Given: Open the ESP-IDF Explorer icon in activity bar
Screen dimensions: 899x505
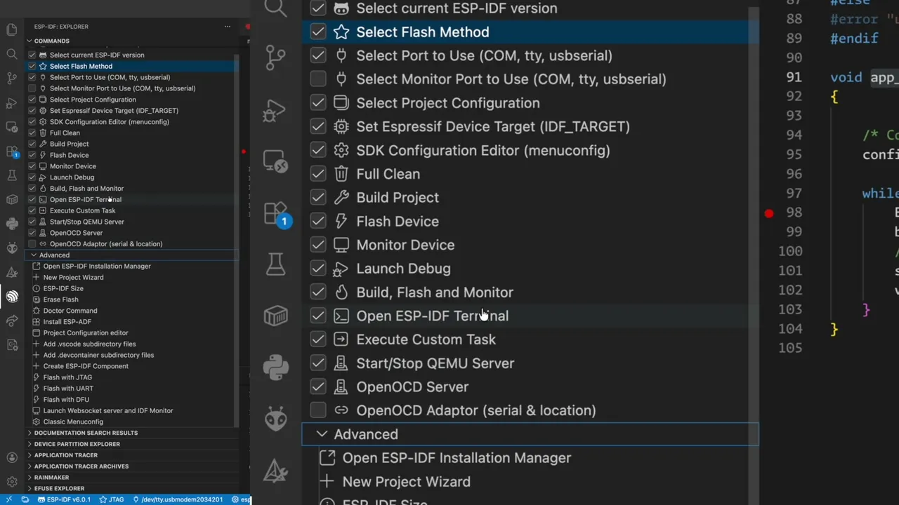Looking at the screenshot, I should click(11, 297).
